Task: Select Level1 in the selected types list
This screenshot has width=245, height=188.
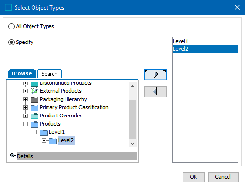Action: (205, 41)
